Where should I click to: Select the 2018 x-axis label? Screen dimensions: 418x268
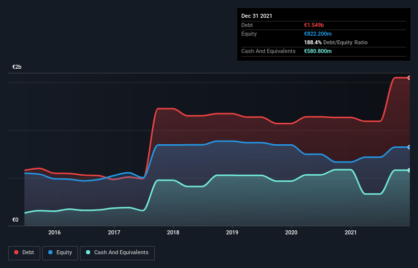[x=173, y=232]
